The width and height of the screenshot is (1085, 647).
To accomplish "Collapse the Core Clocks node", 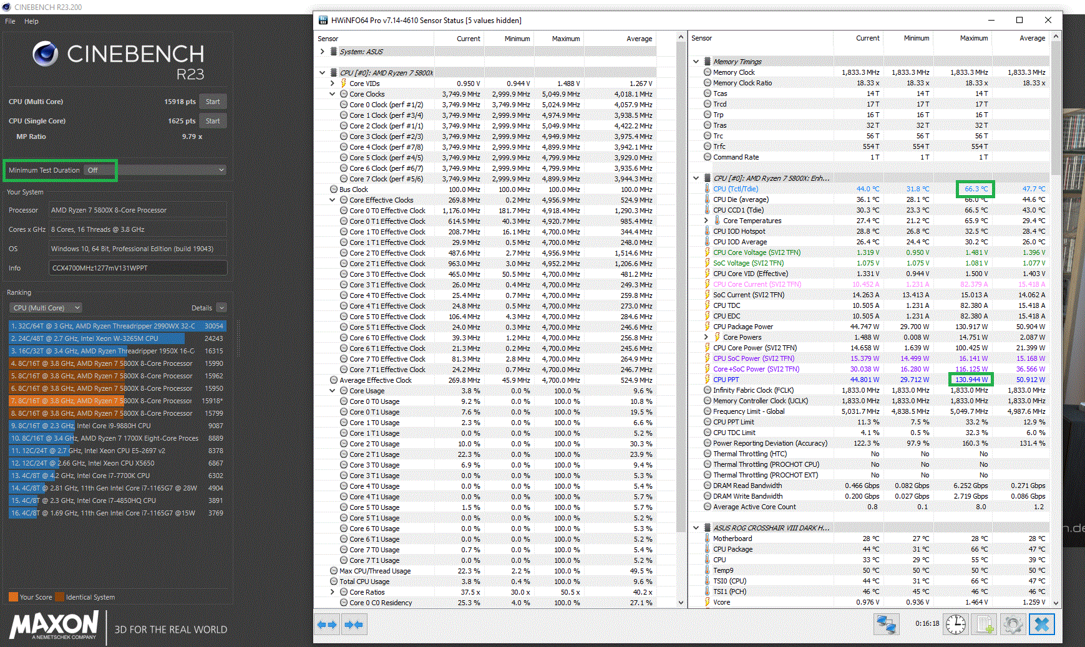I will pos(332,94).
